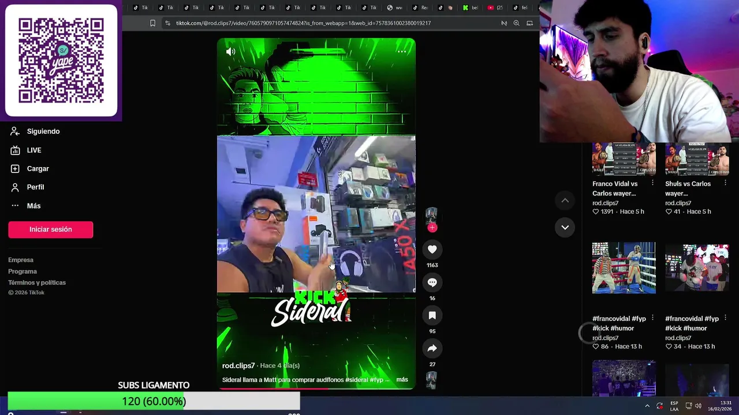Click the heart count 41 on Shuls card
Viewport: 739px width, 415px height.
coord(673,212)
